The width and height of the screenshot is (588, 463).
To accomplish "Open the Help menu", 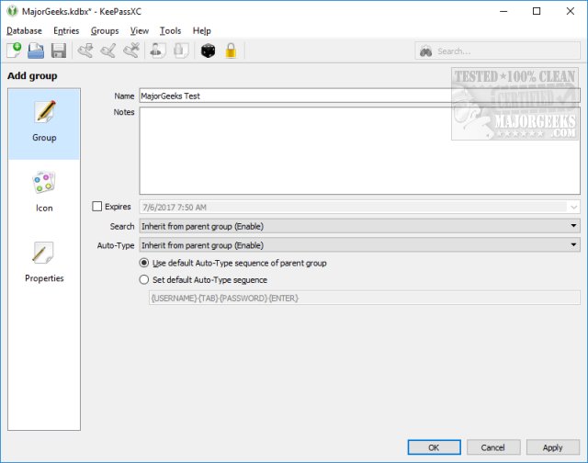I will point(202,30).
